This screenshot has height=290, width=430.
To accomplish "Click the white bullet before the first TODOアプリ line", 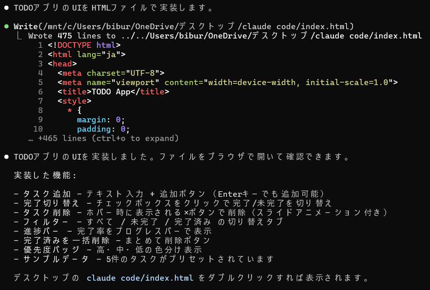I will 6,8.
